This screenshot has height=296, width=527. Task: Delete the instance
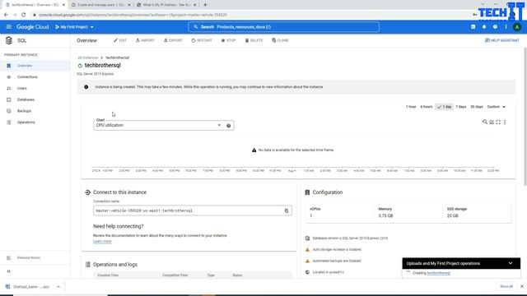[254, 40]
